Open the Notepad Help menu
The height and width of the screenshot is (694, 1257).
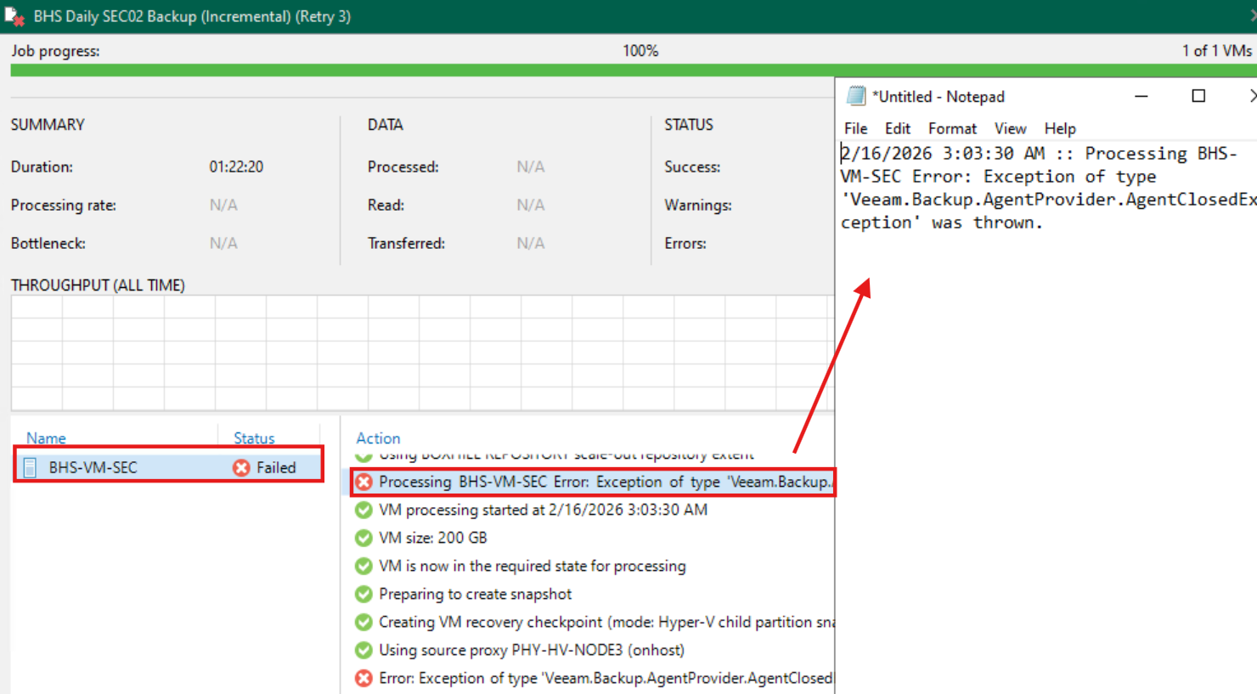pos(1060,128)
